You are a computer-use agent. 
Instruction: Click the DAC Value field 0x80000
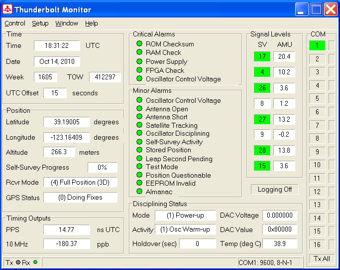pyautogui.click(x=280, y=230)
